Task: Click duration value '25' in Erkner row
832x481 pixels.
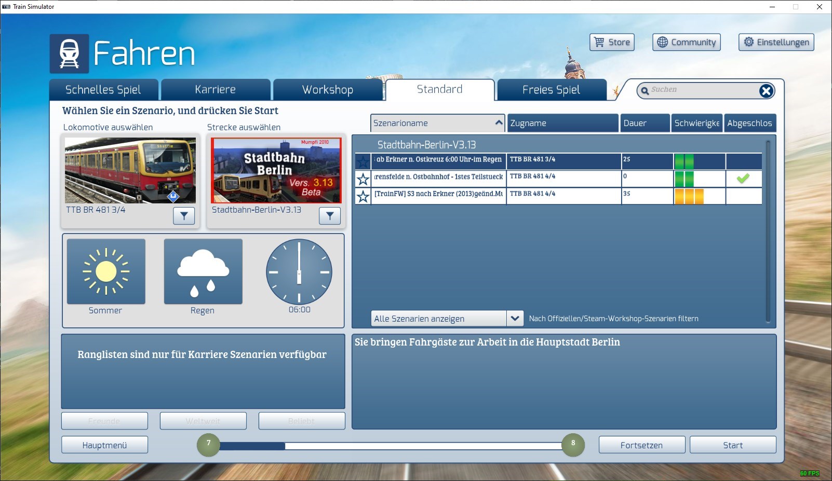Action: pos(627,159)
